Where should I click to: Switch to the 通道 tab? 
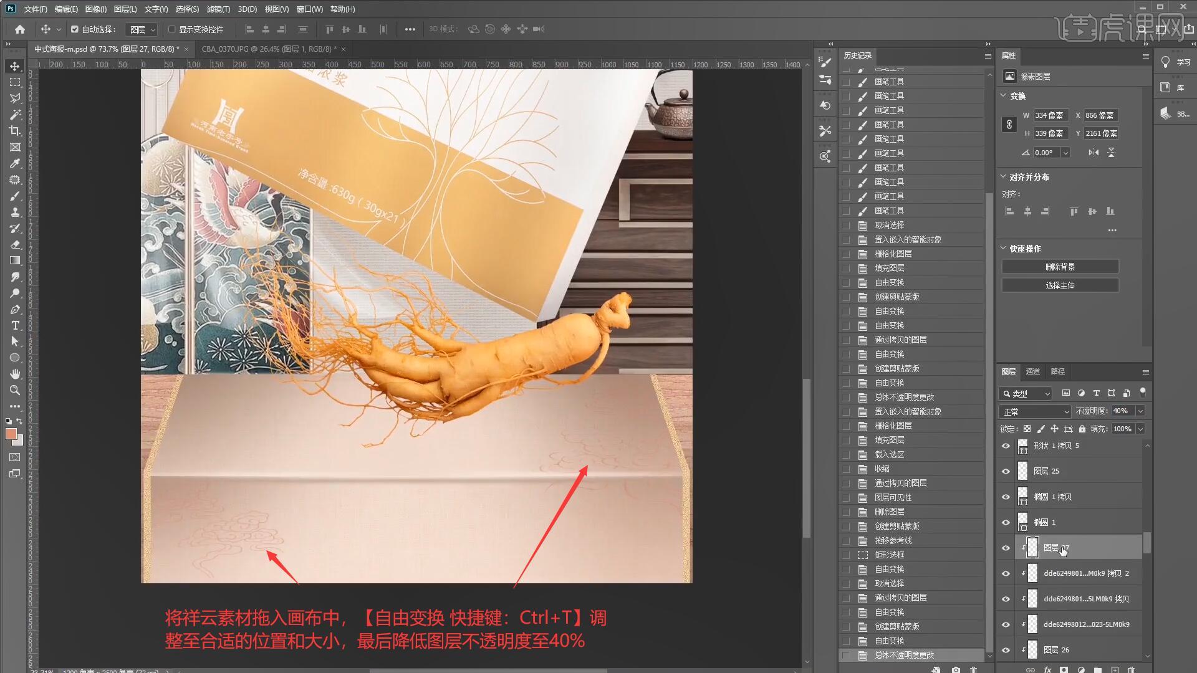click(x=1033, y=371)
